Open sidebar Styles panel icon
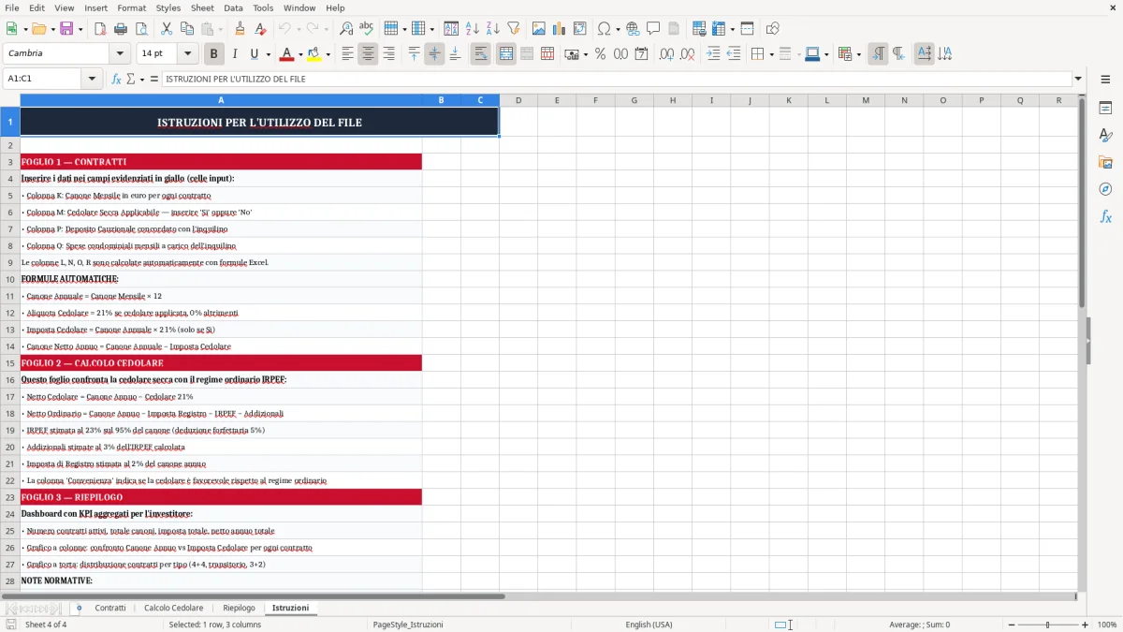Image resolution: width=1123 pixels, height=632 pixels. pos(1105,136)
